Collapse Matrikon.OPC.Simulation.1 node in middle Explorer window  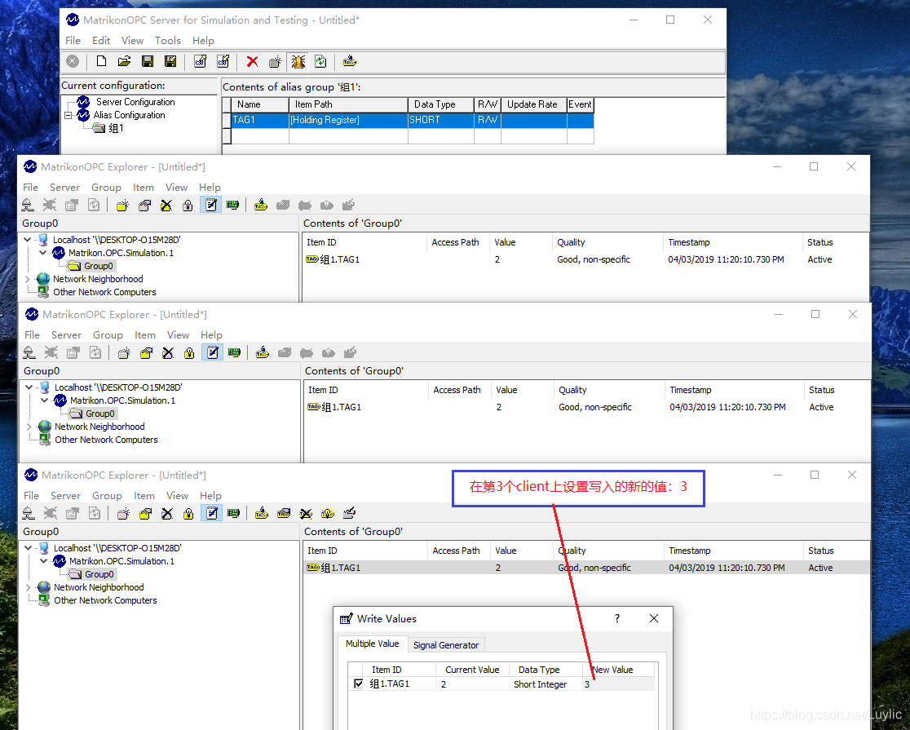click(45, 400)
